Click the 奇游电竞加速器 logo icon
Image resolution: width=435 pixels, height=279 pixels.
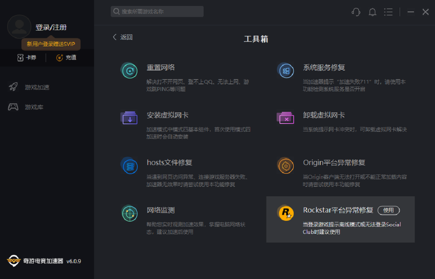pos(13,261)
